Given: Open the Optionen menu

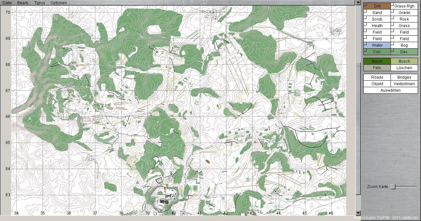Looking at the screenshot, I should click(x=58, y=3).
